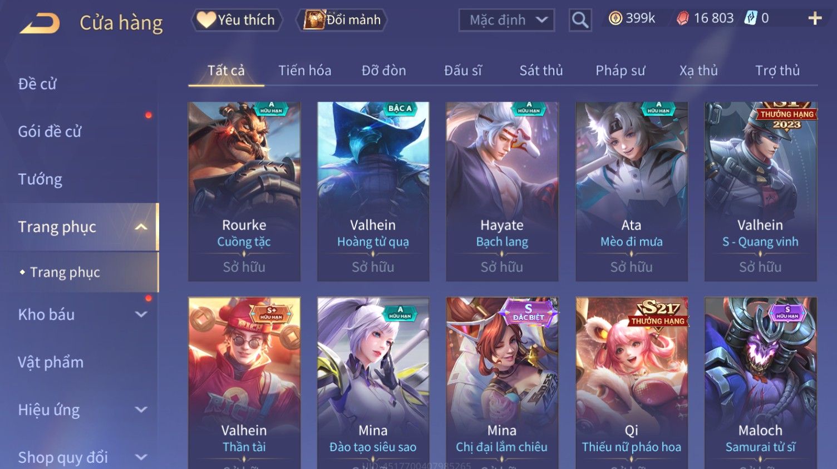Open the search magnifier icon
This screenshot has height=469, width=837.
coord(580,21)
